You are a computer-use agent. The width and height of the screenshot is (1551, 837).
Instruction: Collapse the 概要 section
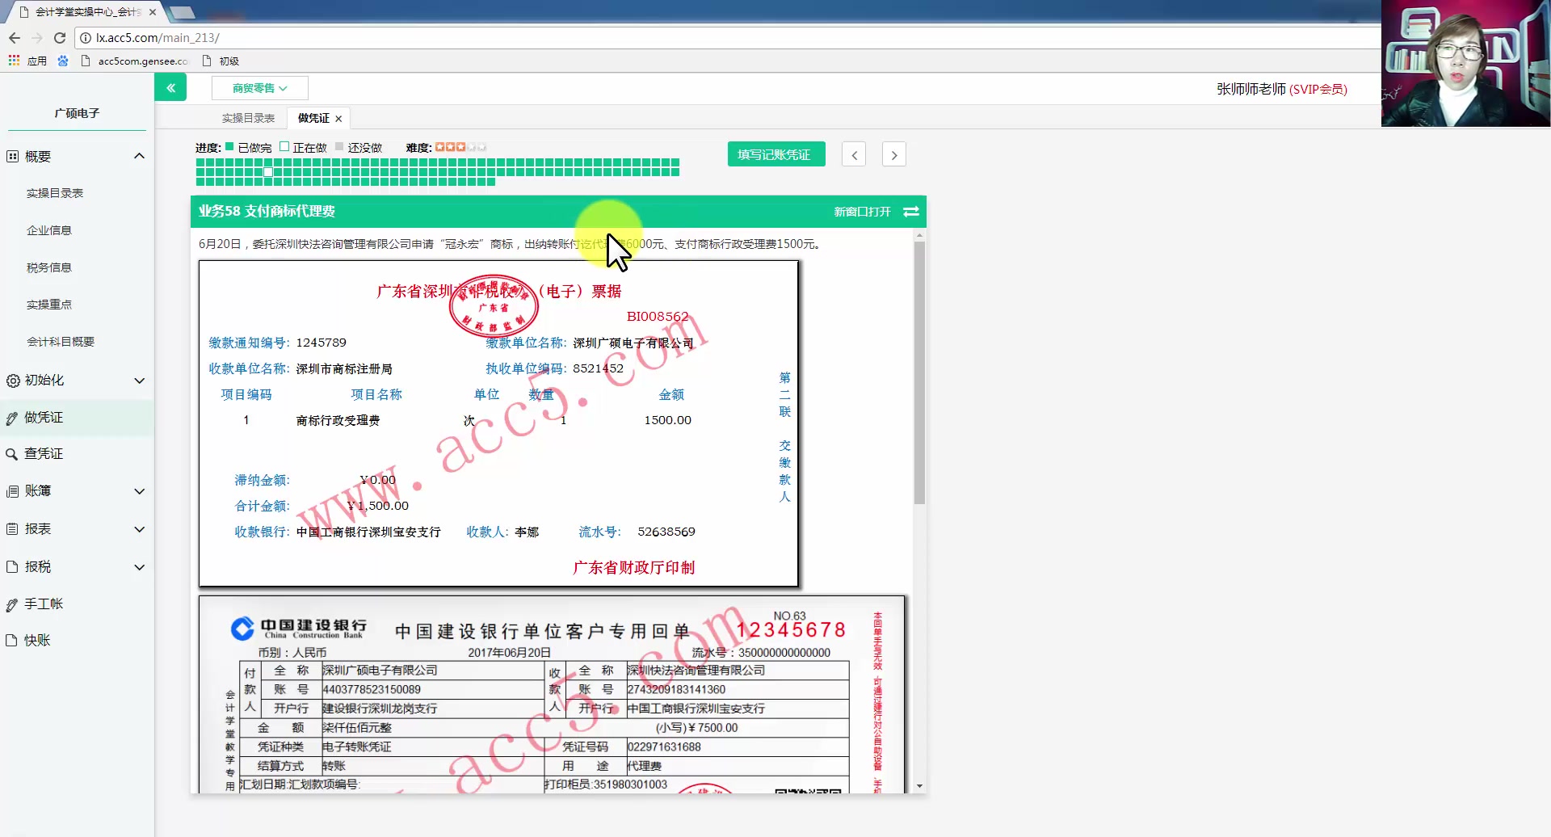[139, 156]
